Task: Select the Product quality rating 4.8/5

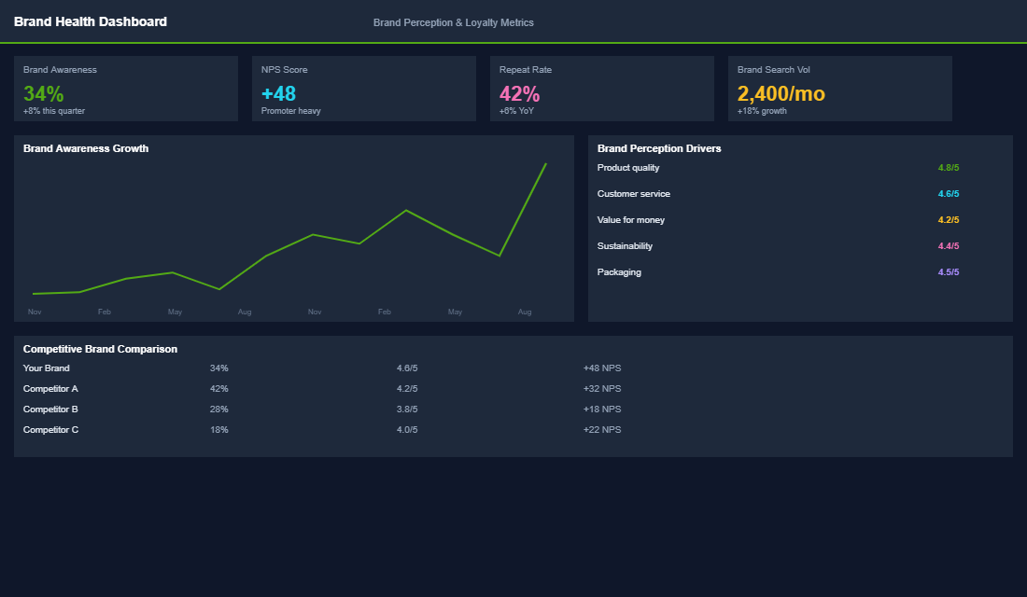Action: click(x=947, y=168)
